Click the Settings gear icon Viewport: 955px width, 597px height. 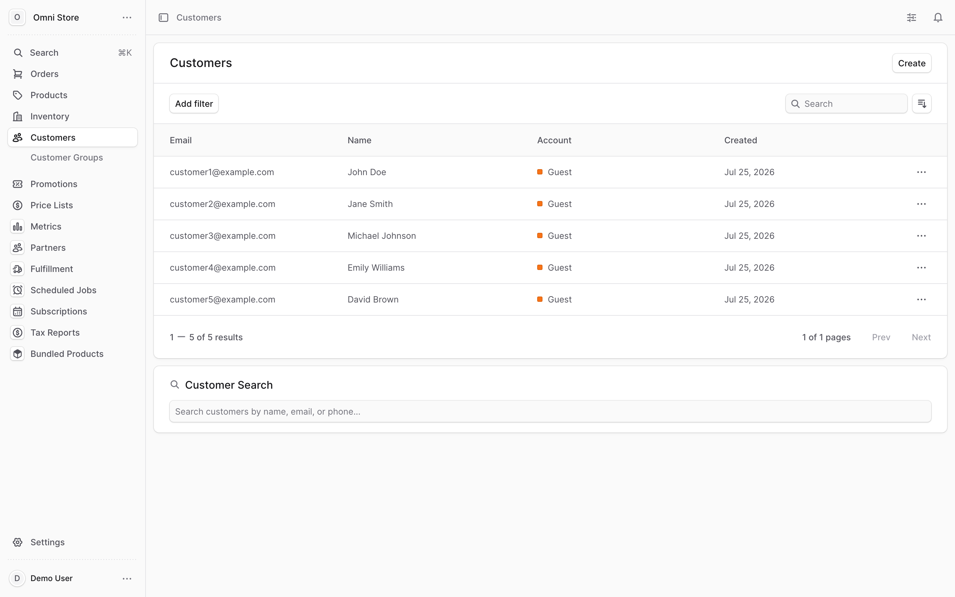point(18,542)
